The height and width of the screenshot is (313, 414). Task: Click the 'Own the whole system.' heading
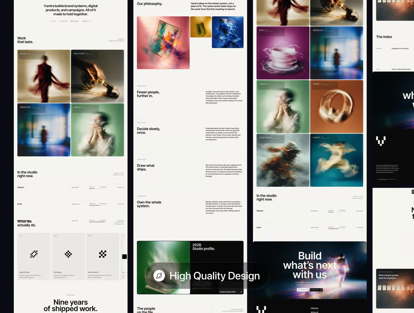149,204
